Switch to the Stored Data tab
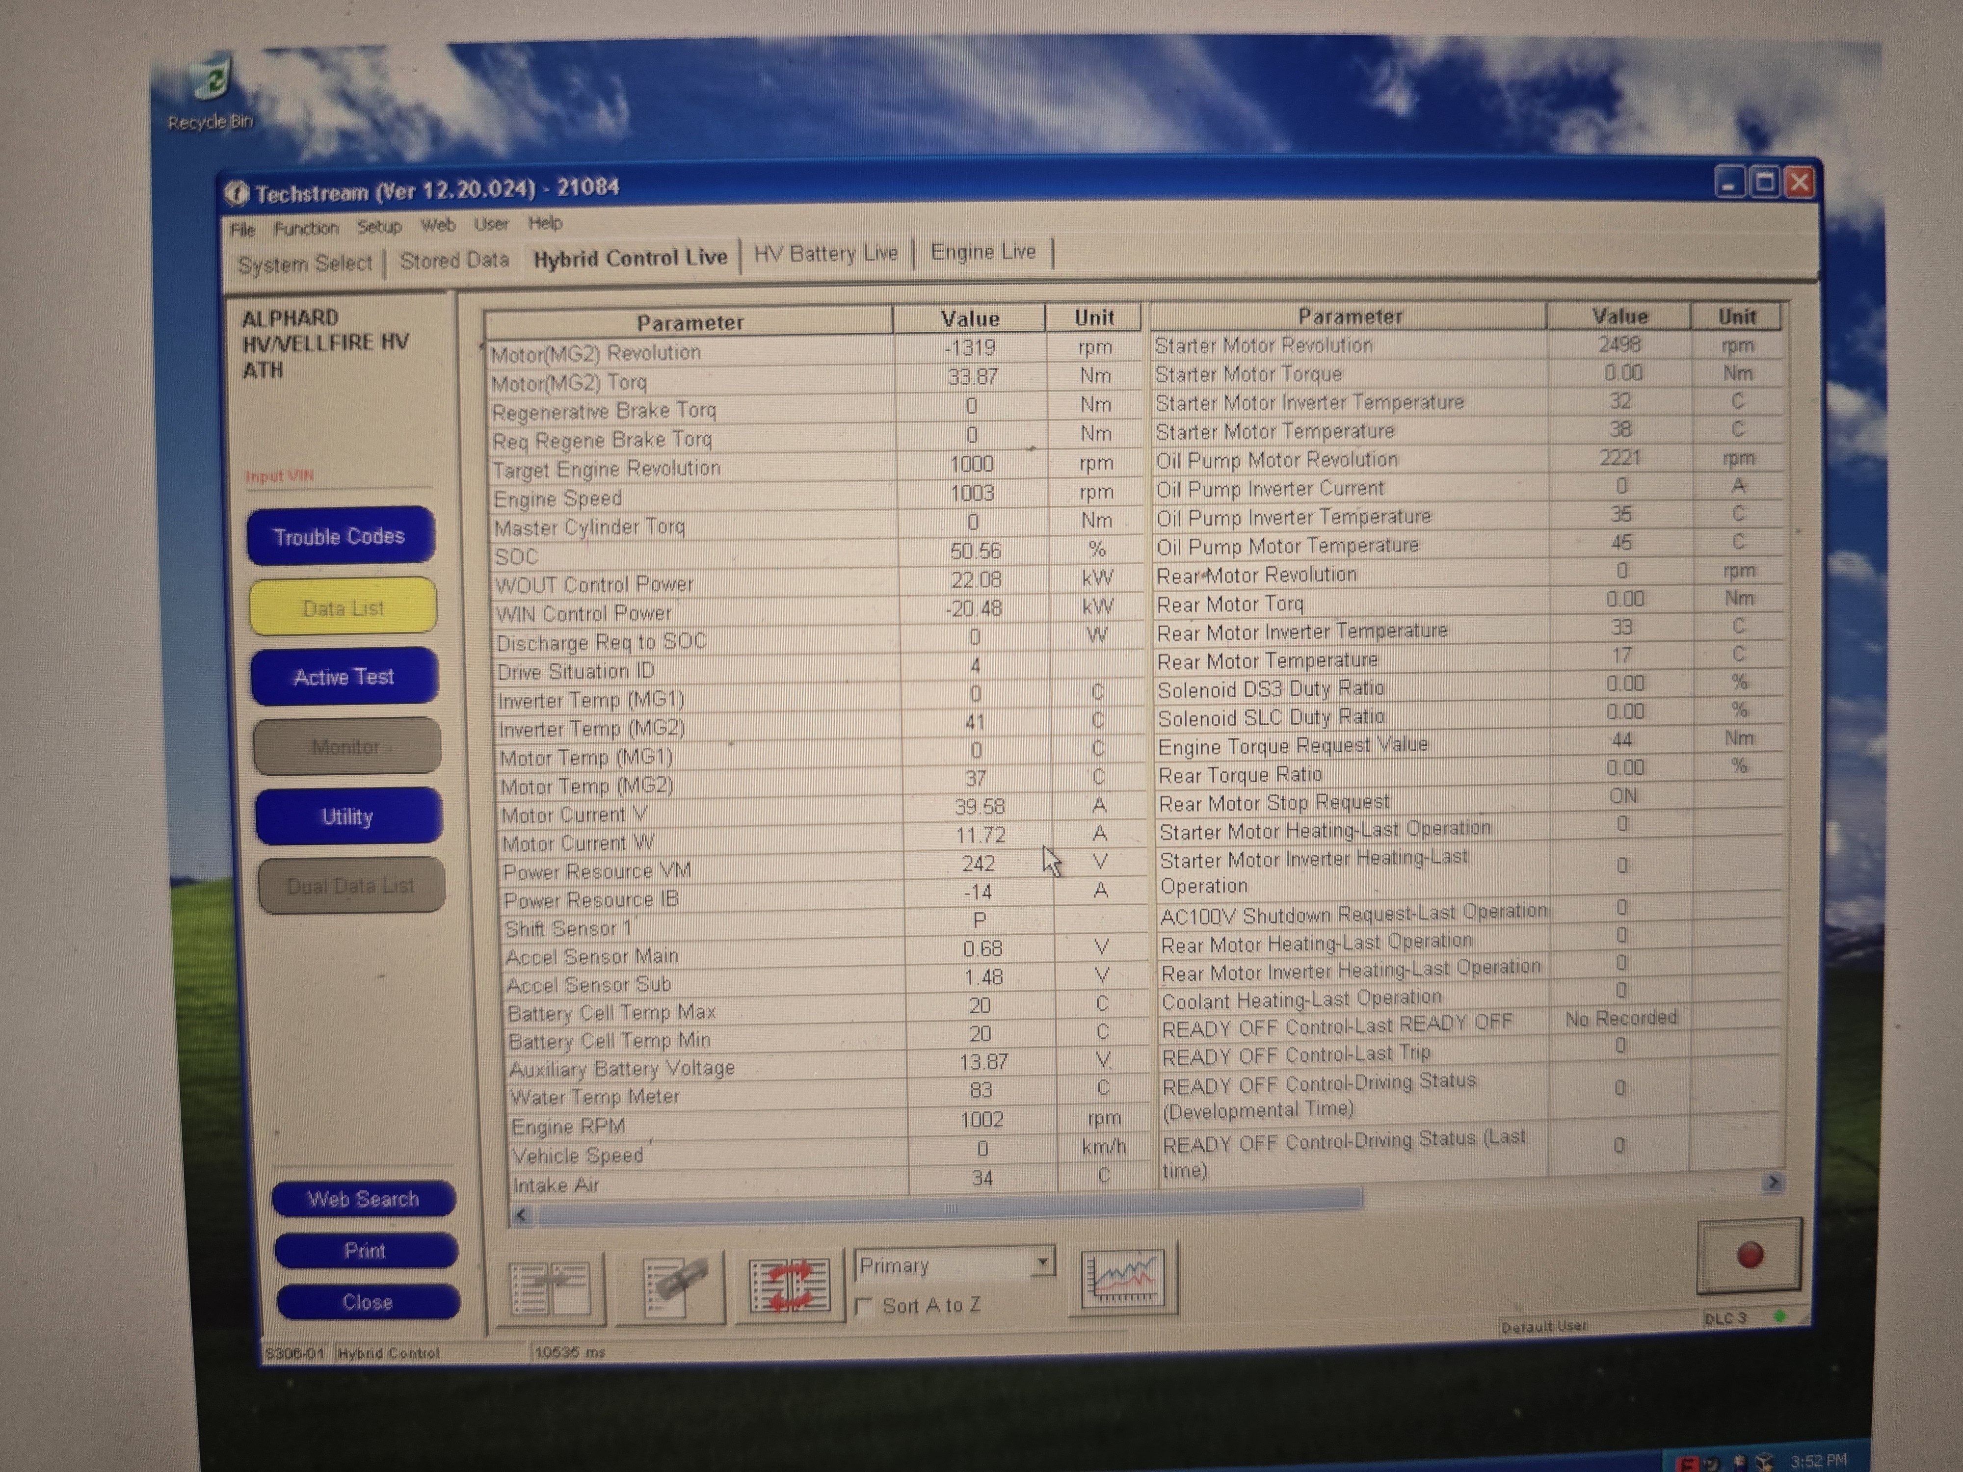 (x=454, y=260)
